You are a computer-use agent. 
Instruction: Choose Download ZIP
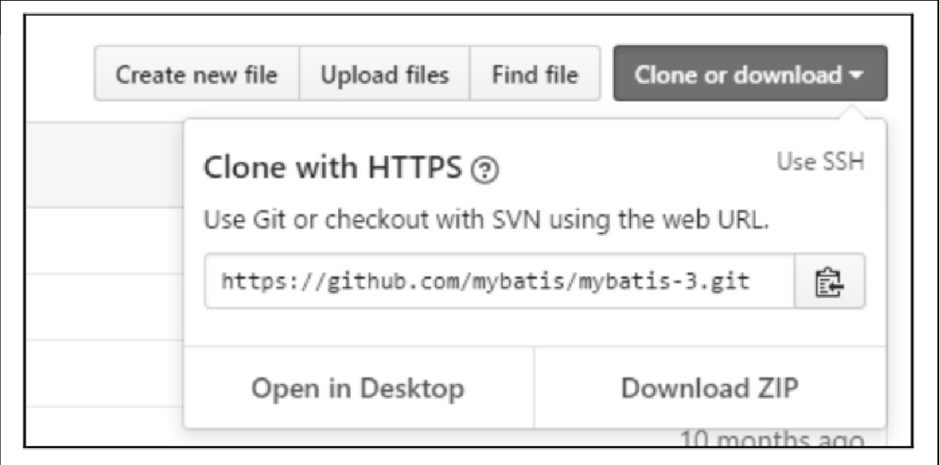[x=710, y=387]
